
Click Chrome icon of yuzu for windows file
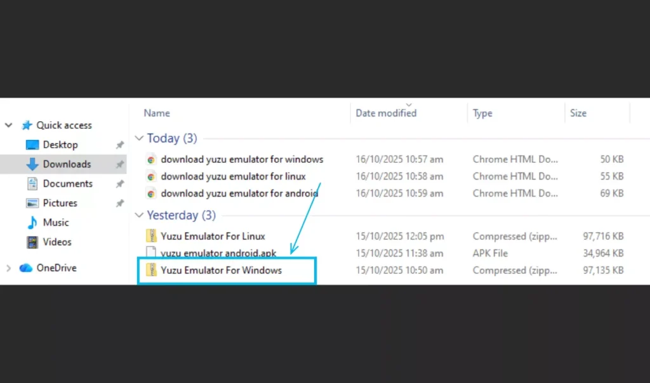point(151,159)
